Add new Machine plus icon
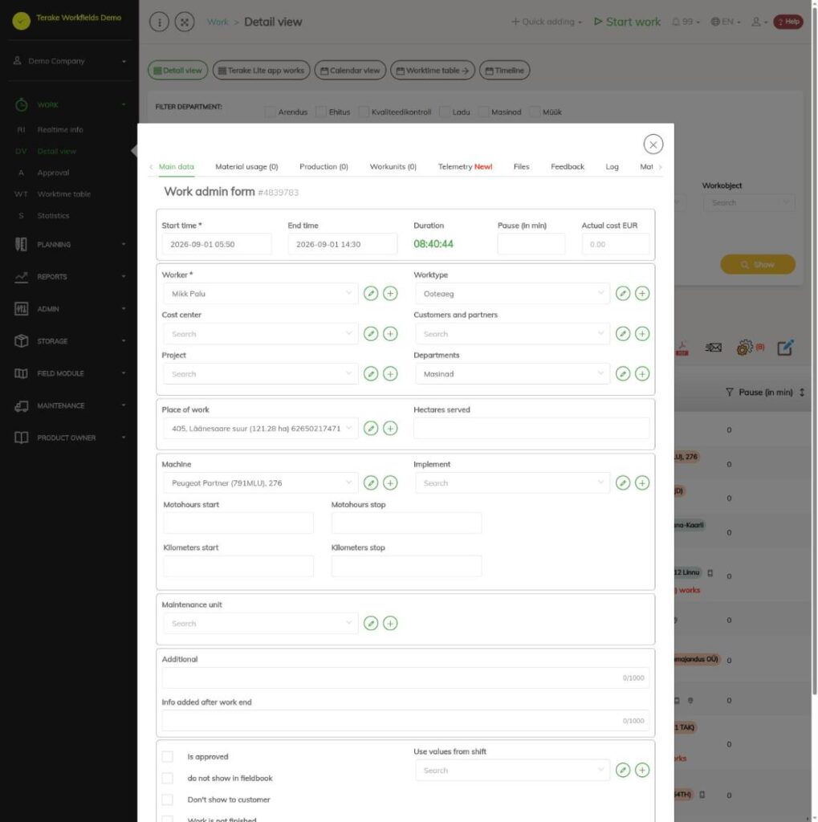Screen dimensions: 818x822 (390, 482)
